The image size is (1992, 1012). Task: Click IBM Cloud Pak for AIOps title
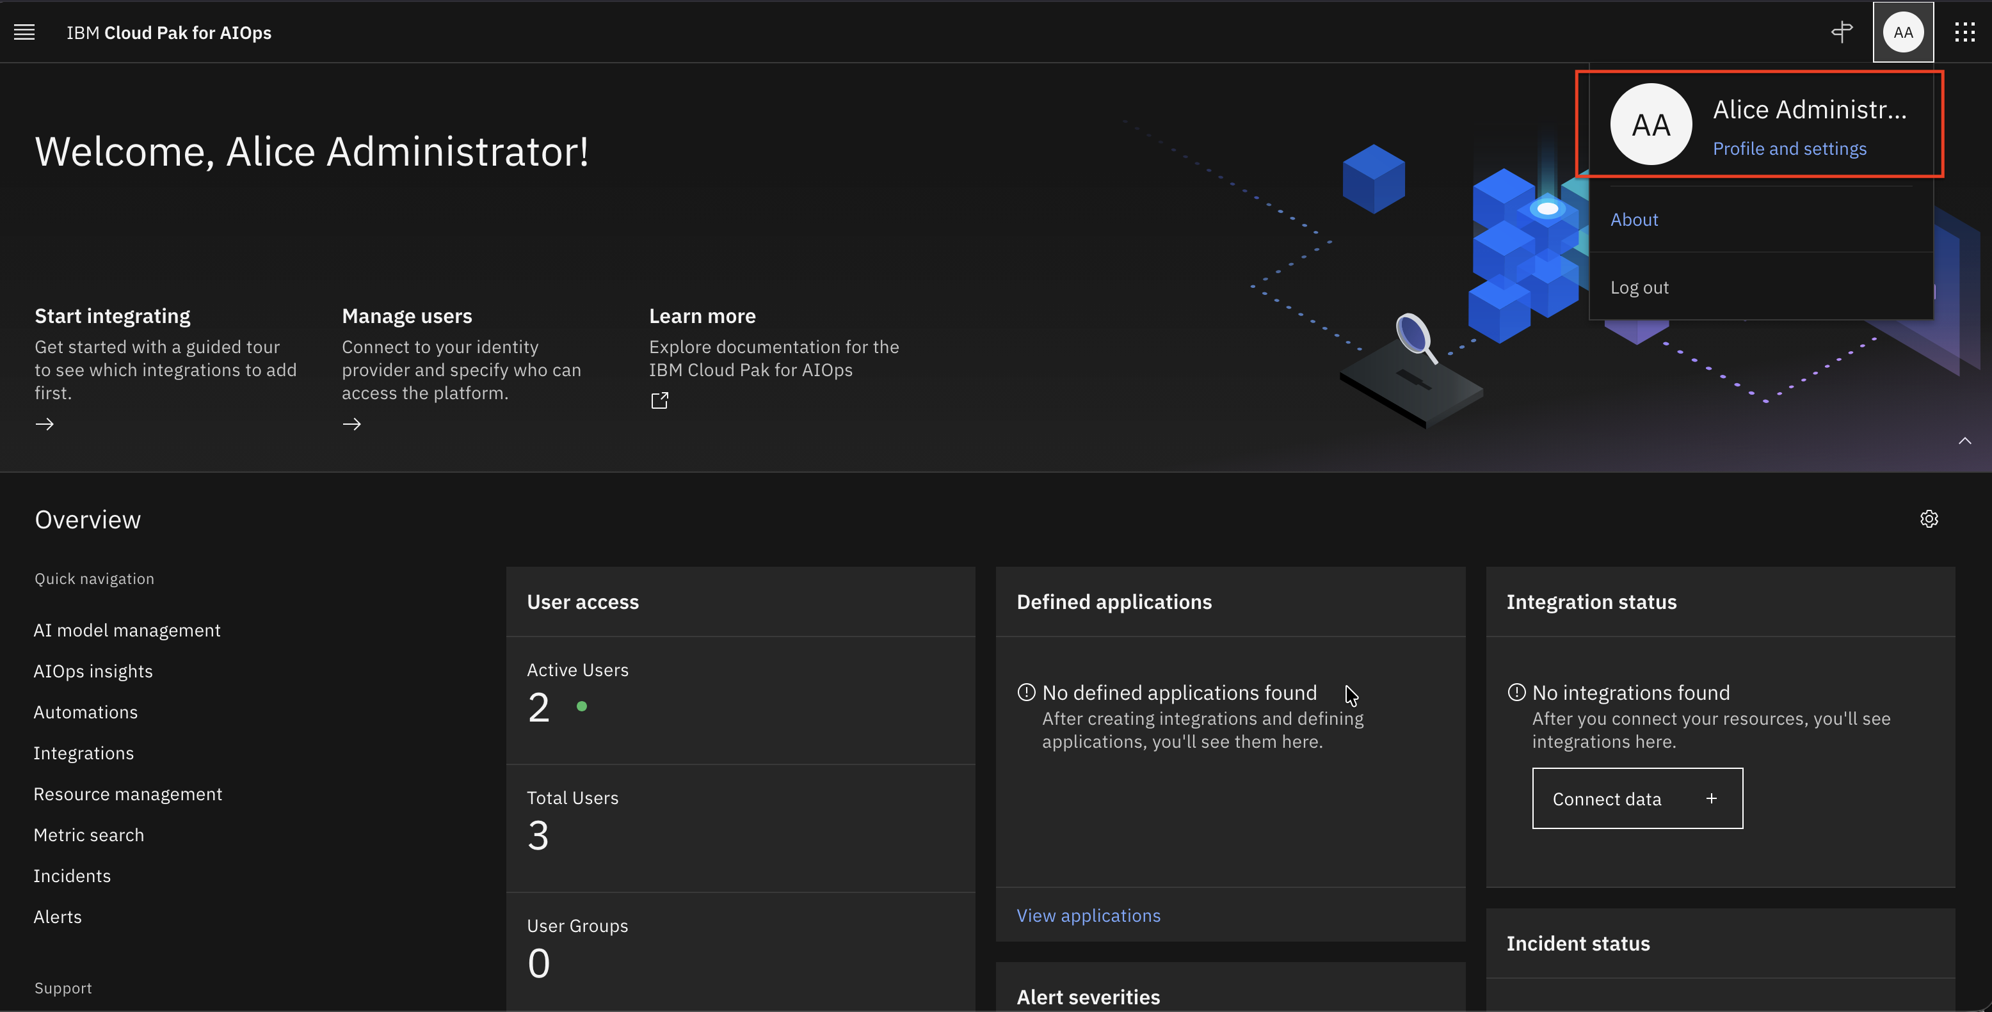coord(168,33)
